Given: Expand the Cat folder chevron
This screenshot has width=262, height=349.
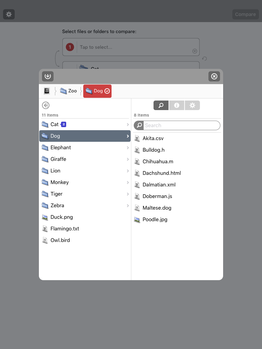Looking at the screenshot, I should (x=128, y=124).
